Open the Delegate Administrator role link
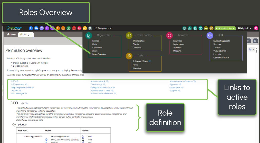The height and width of the screenshot is (143, 260). click(x=101, y=88)
